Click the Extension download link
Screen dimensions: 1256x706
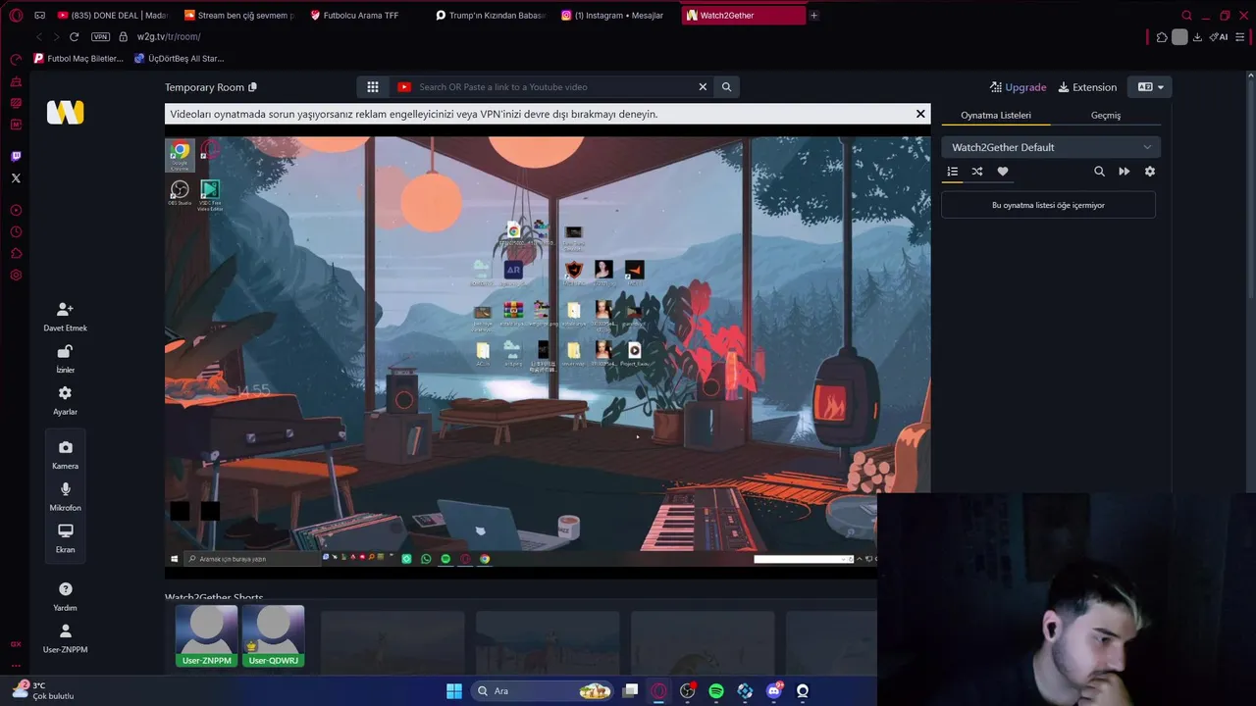(1087, 87)
